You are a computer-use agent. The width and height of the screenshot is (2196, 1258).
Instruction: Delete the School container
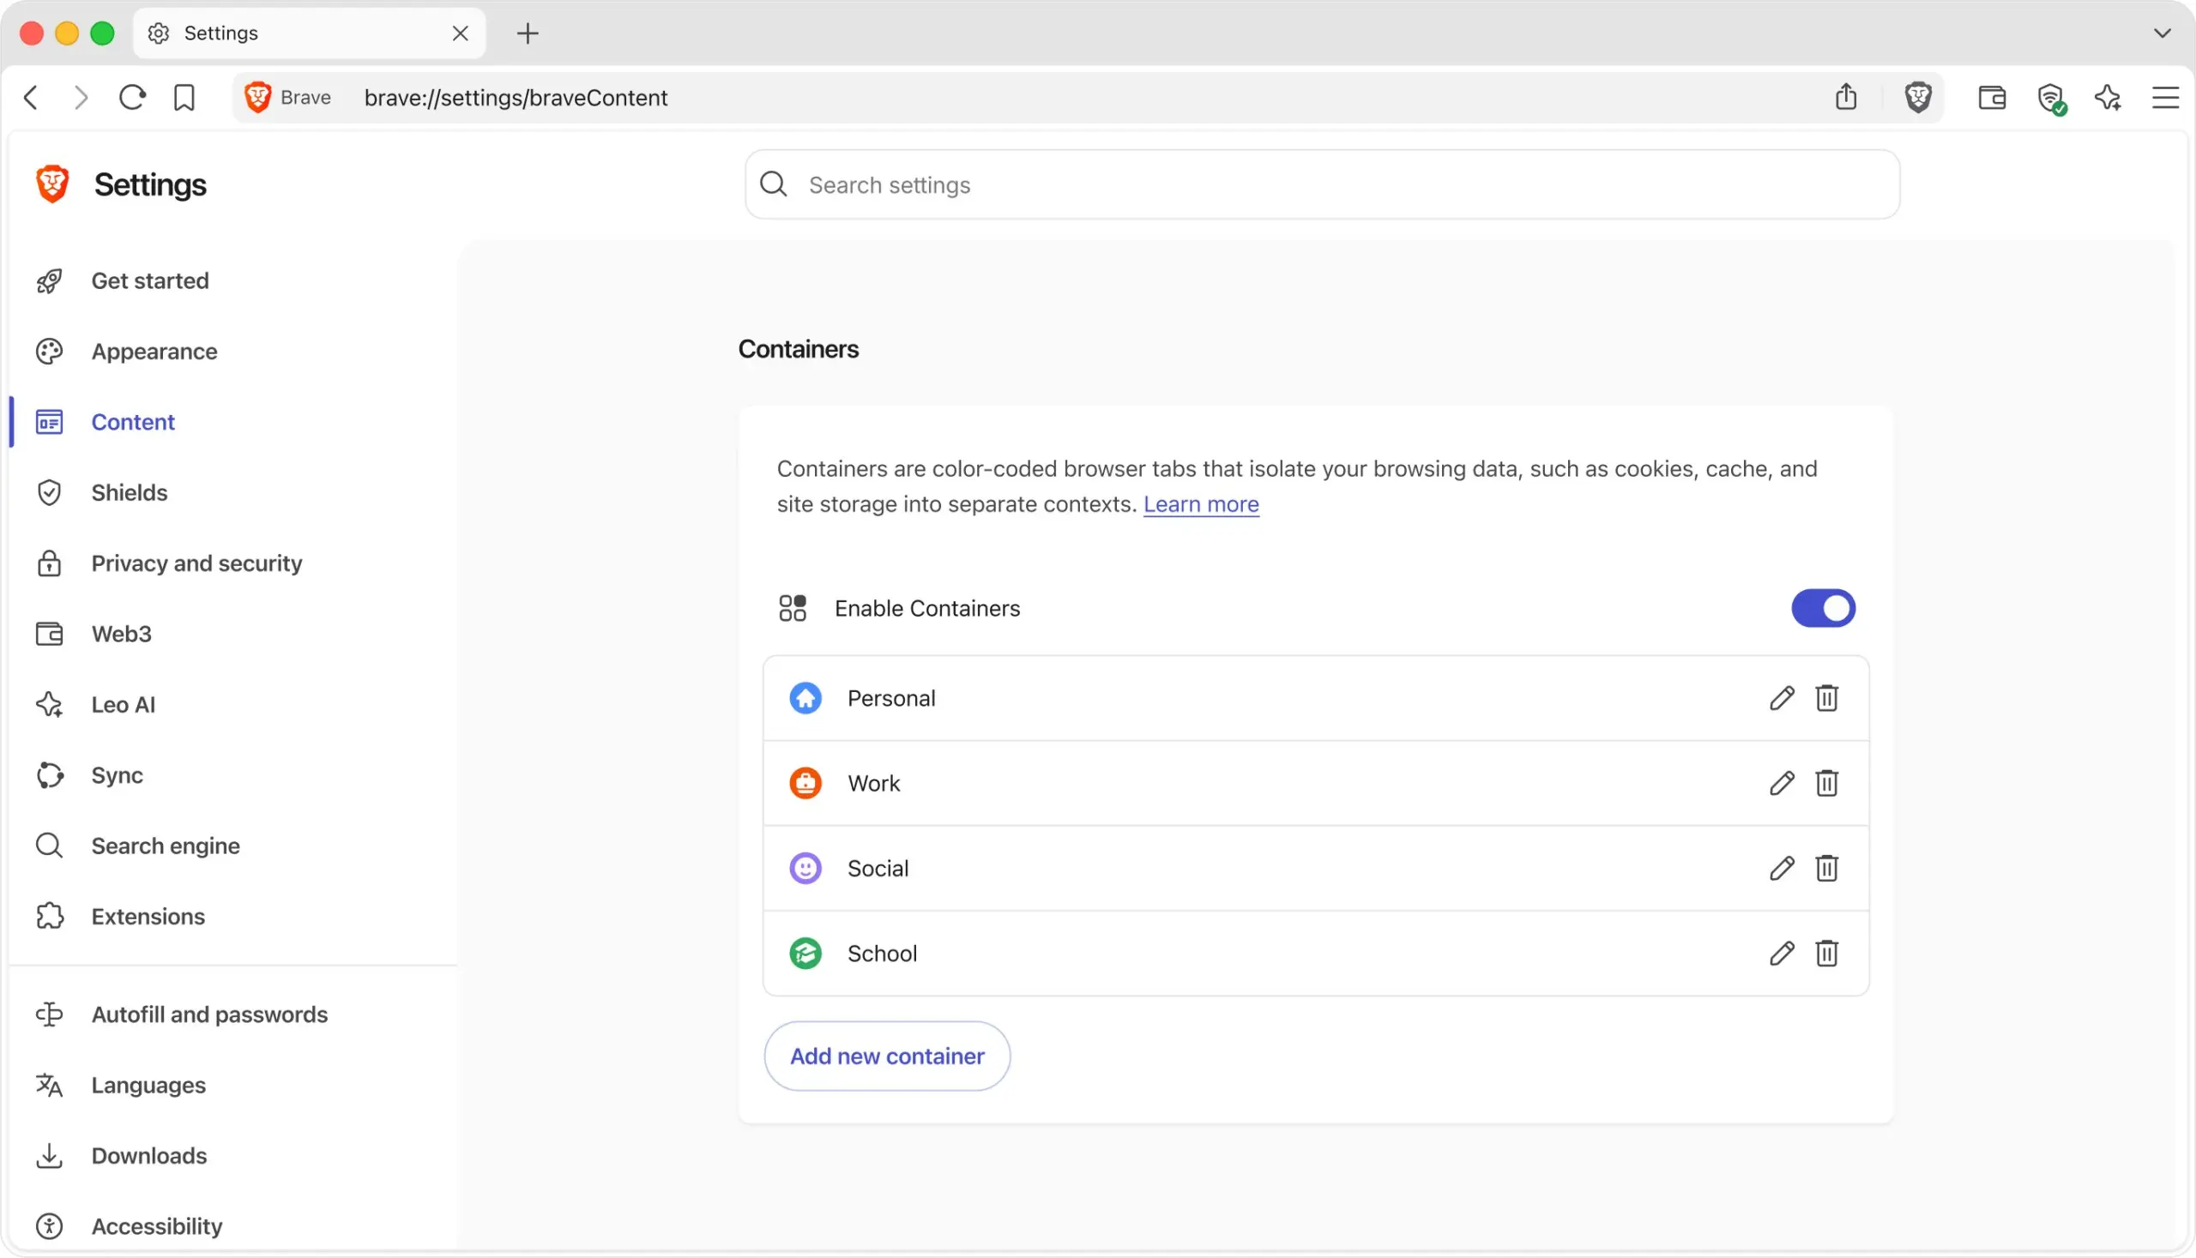[x=1826, y=953]
